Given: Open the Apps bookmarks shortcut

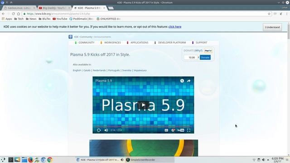Looking at the screenshot, I should 7,19.
